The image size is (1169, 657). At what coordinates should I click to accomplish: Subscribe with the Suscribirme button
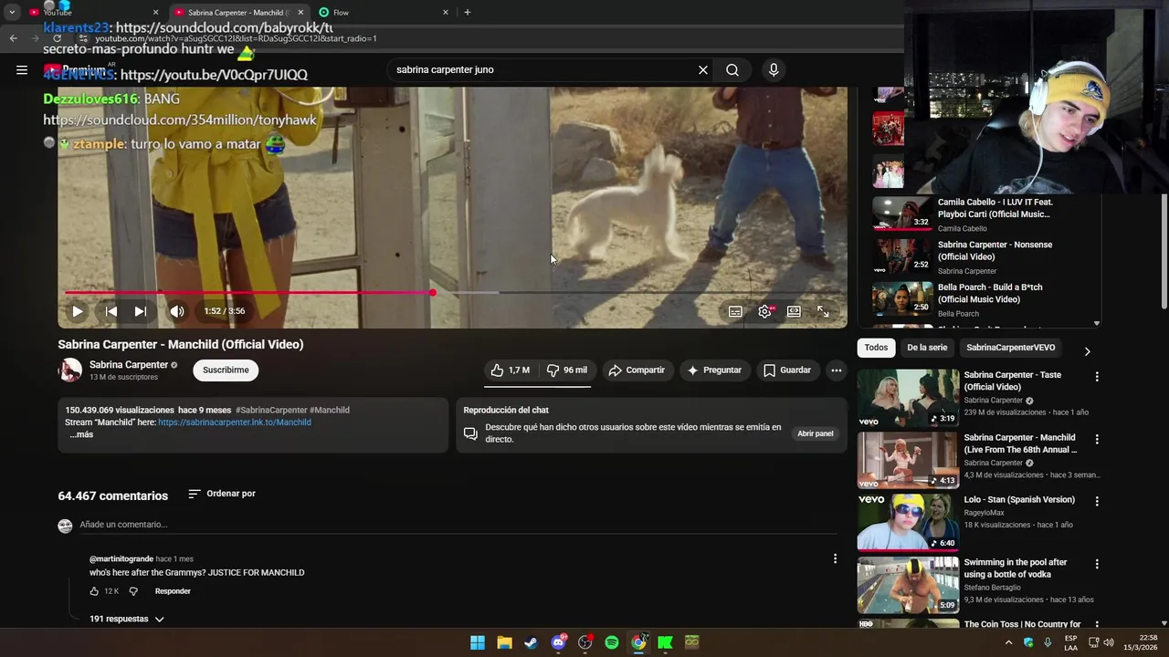pos(226,370)
